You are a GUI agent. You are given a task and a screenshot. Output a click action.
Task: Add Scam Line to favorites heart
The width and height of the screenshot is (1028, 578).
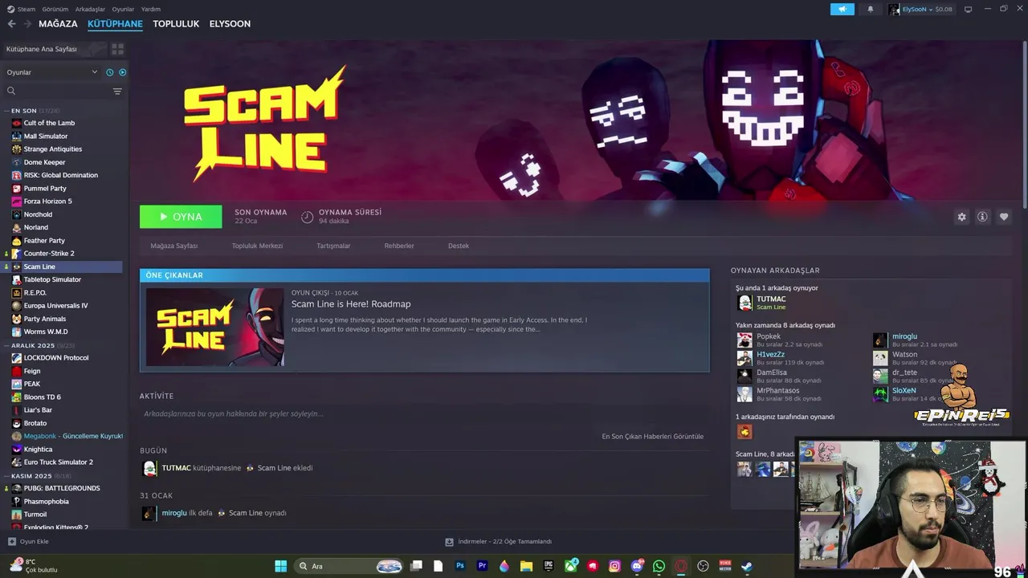(1004, 217)
